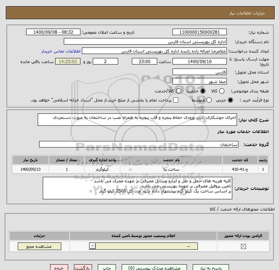Image resolution: width=279 pixels, height=270 pixels.
Task: Click the جزئیات اطلاعات نیاز page title
Action: 247,13
